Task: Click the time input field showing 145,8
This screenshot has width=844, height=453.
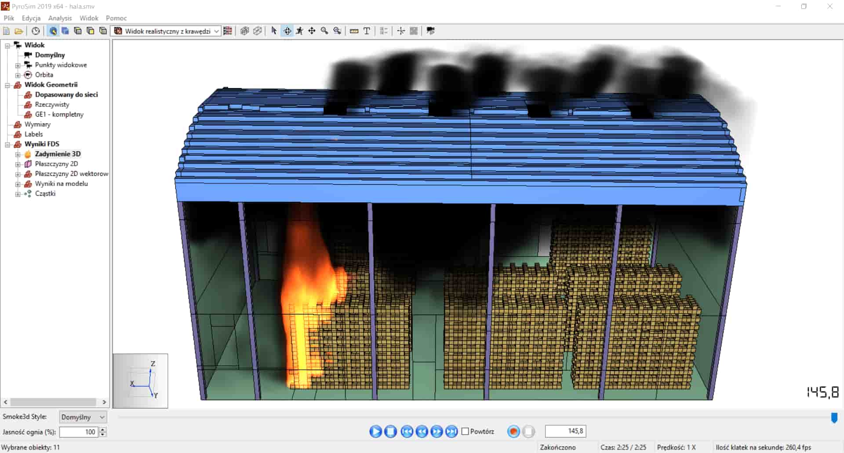Action: coord(565,431)
